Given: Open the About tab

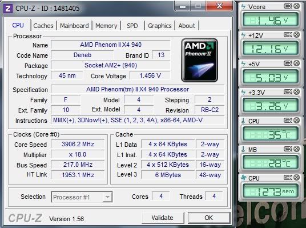Looking at the screenshot, I should click(x=187, y=26).
